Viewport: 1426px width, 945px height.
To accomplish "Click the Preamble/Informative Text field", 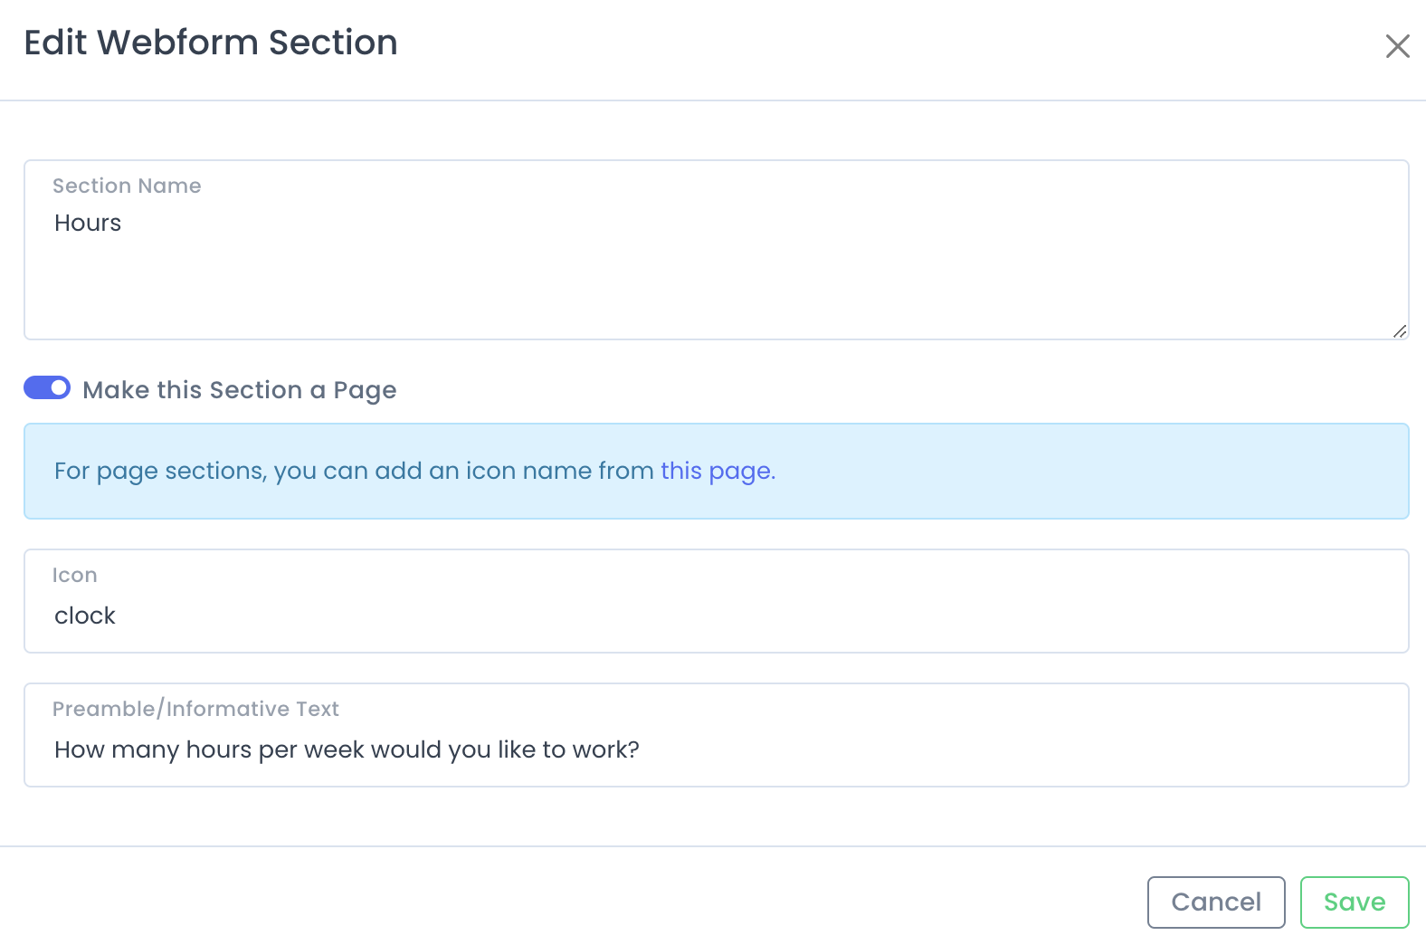I will click(x=717, y=735).
